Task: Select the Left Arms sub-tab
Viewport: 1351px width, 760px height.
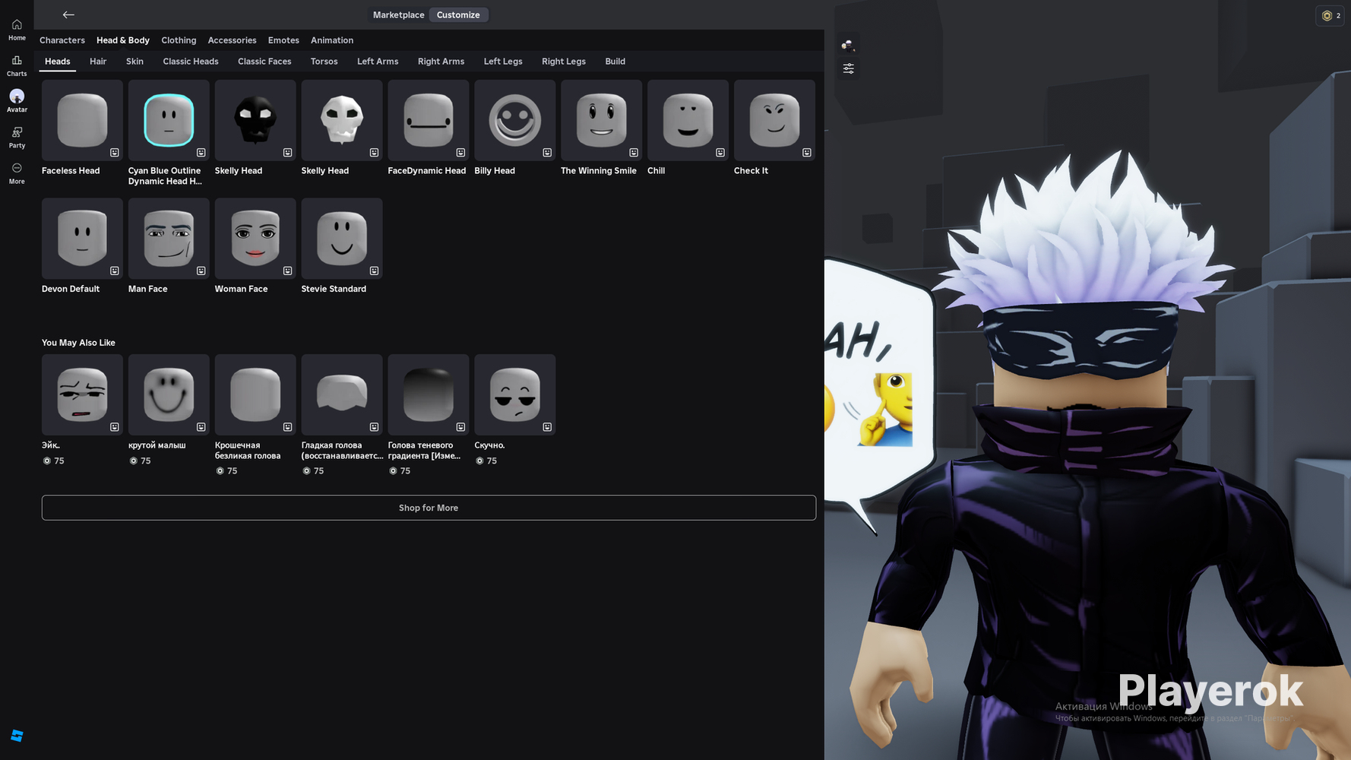Action: tap(378, 62)
